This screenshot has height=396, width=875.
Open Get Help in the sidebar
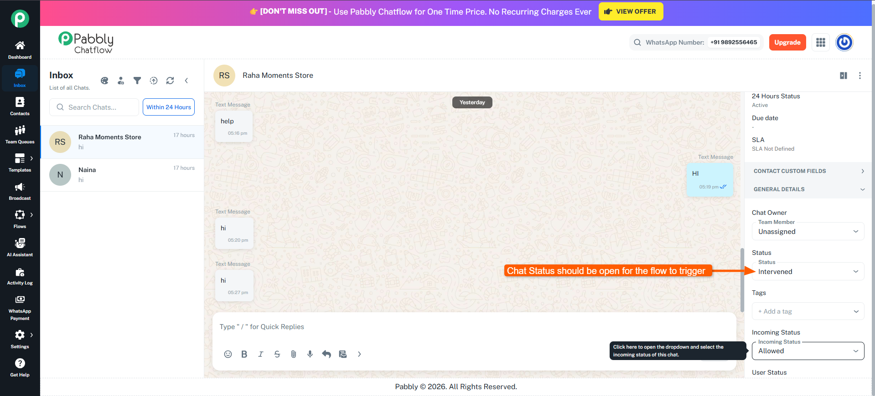tap(20, 368)
